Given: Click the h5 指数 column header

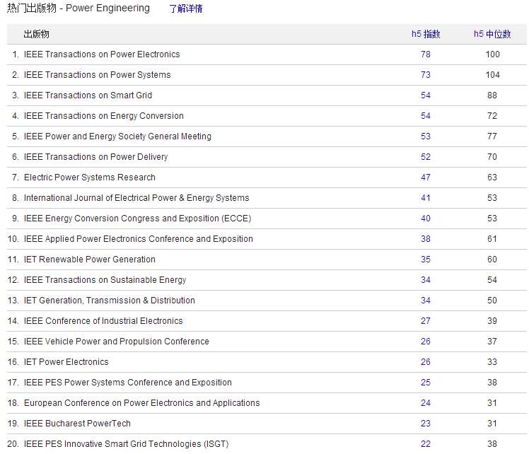Looking at the screenshot, I should (426, 34).
